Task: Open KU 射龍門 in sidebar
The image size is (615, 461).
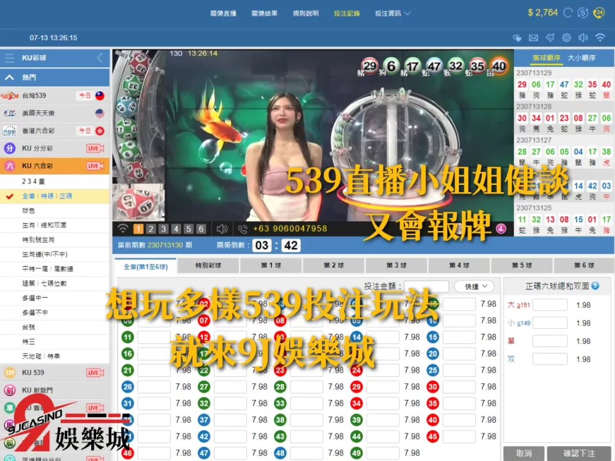Action: tap(55, 390)
